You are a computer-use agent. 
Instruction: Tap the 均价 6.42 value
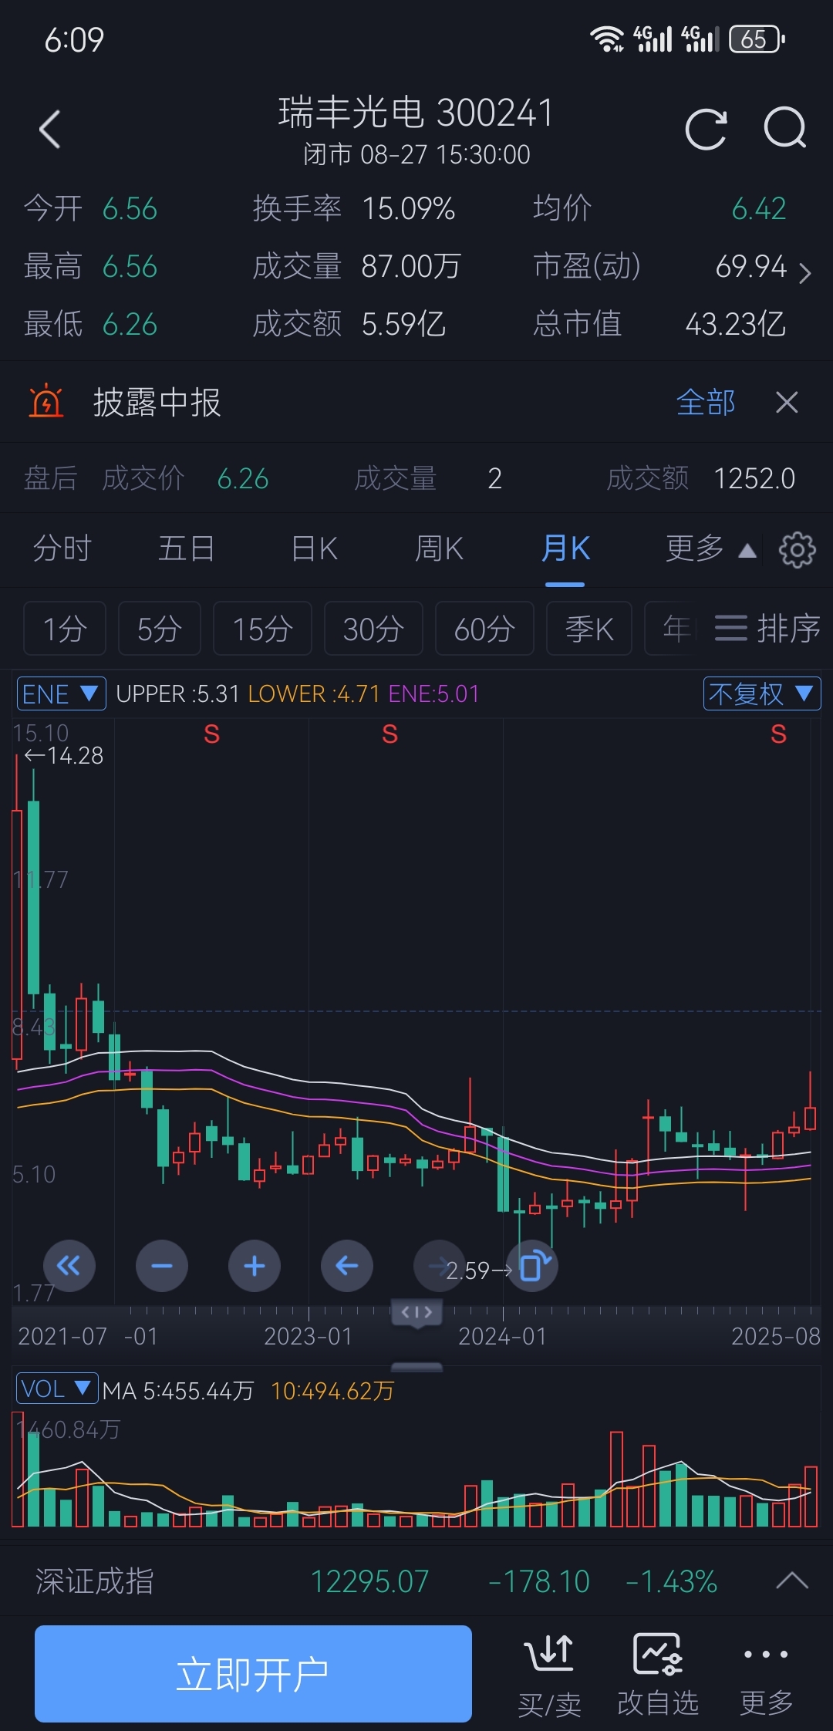click(759, 208)
